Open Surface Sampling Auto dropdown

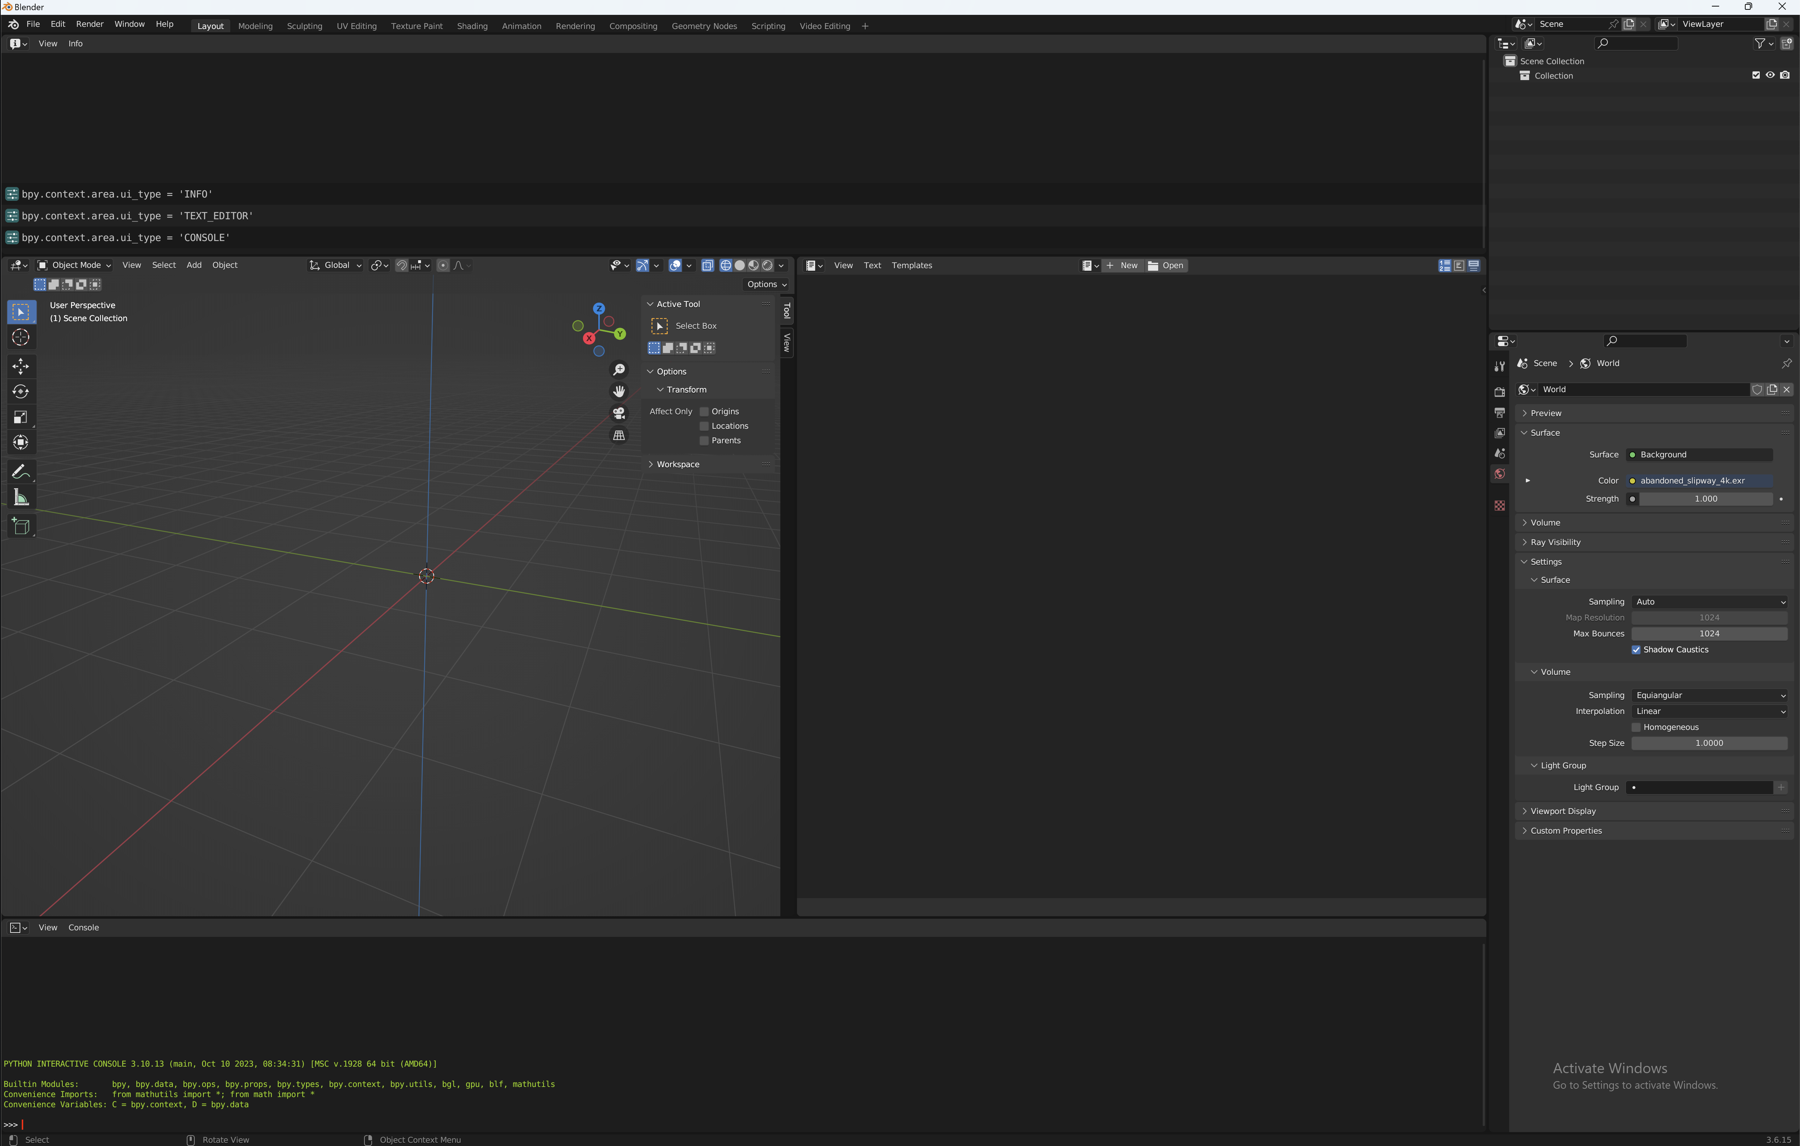pos(1709,601)
